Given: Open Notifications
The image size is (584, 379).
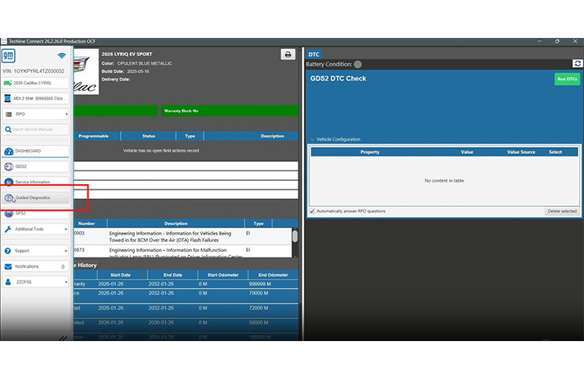Looking at the screenshot, I should click(x=36, y=266).
